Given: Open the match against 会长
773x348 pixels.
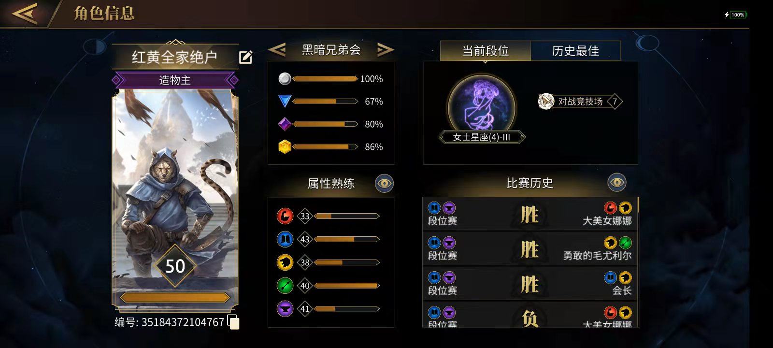Looking at the screenshot, I should pyautogui.click(x=530, y=284).
